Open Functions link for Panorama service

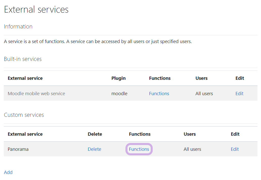139,149
